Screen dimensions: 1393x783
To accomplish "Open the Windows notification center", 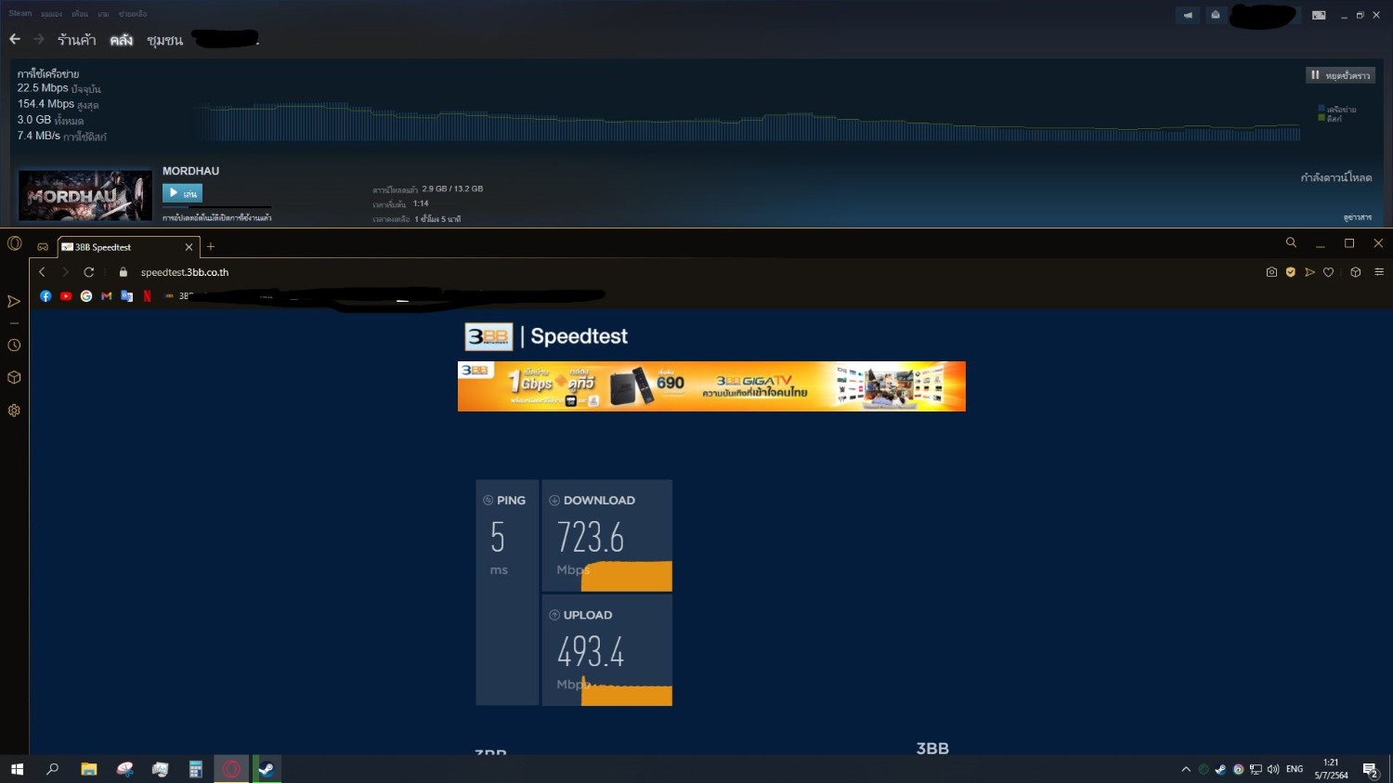I will tap(1370, 769).
